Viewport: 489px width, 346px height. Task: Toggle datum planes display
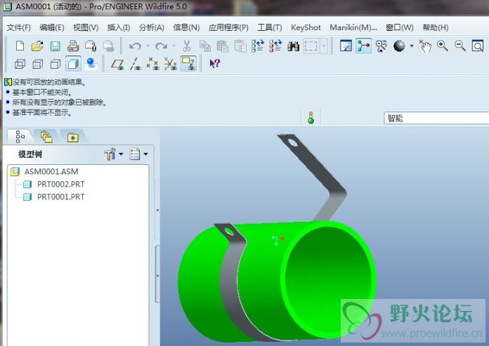click(x=118, y=64)
